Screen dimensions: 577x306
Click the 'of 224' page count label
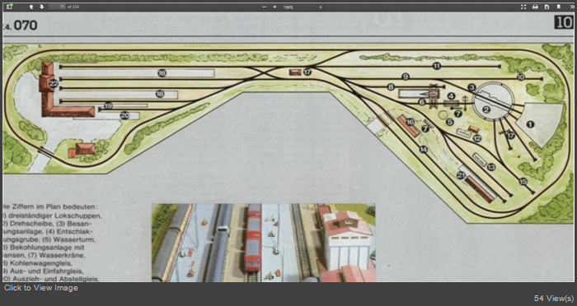tap(73, 7)
